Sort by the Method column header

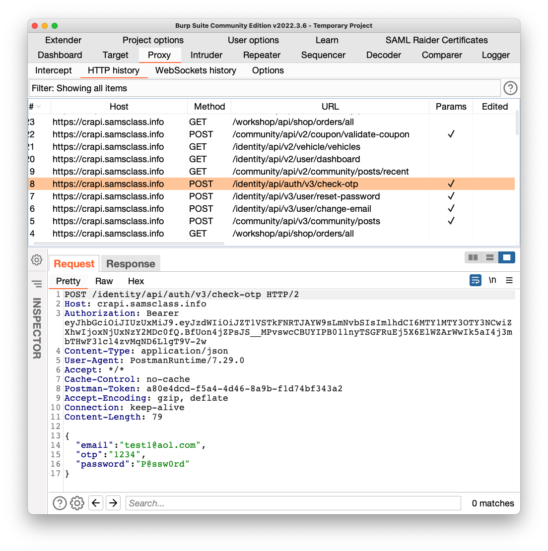click(x=209, y=107)
